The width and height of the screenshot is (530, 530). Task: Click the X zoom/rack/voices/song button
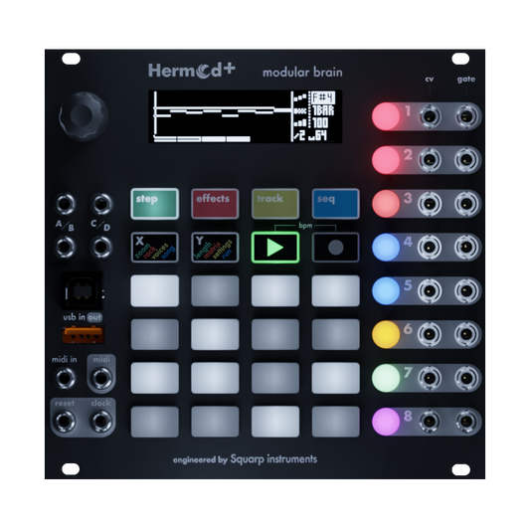coord(155,248)
